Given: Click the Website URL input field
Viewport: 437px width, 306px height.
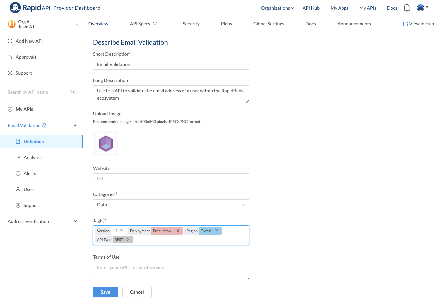Looking at the screenshot, I should tap(171, 179).
